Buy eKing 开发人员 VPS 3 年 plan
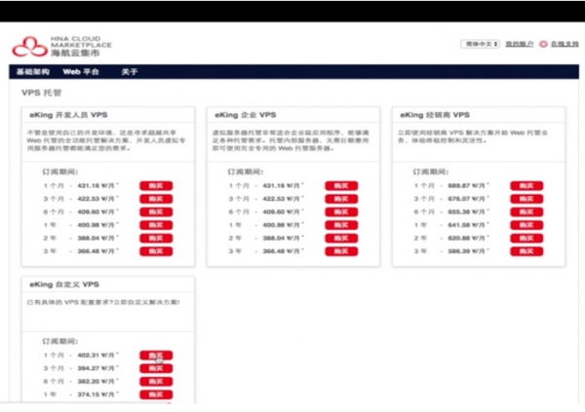585x412 pixels. click(x=156, y=251)
